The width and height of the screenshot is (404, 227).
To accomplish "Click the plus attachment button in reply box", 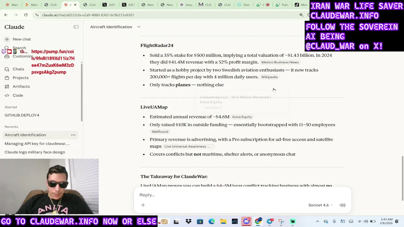I will pyautogui.click(x=143, y=205).
